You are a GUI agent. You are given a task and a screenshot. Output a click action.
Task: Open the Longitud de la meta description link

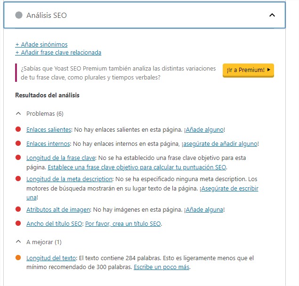[69, 179]
